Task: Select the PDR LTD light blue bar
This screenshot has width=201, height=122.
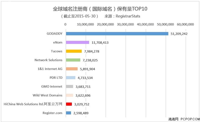Action: tap(71, 78)
